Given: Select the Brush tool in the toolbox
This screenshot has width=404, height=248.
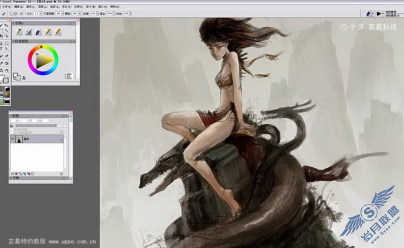Looking at the screenshot, I should click(x=1, y=25).
